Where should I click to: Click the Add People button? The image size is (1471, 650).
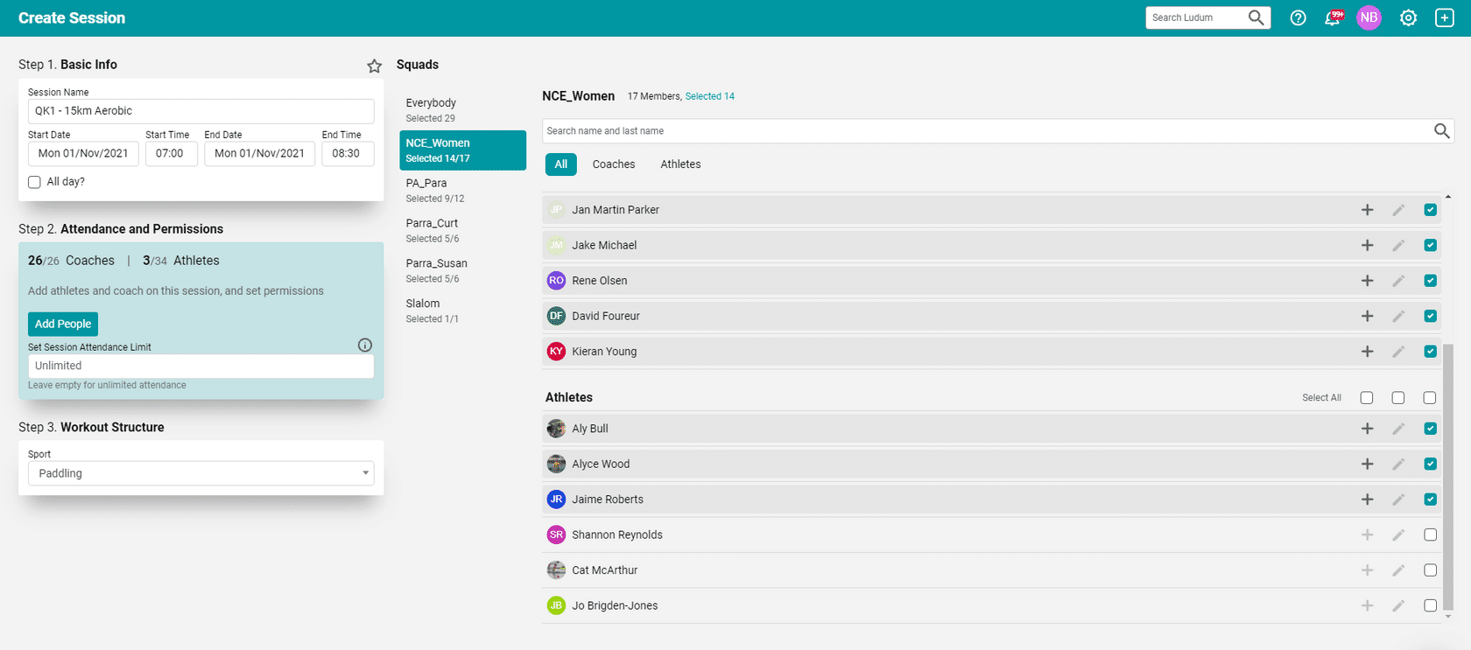pos(63,324)
